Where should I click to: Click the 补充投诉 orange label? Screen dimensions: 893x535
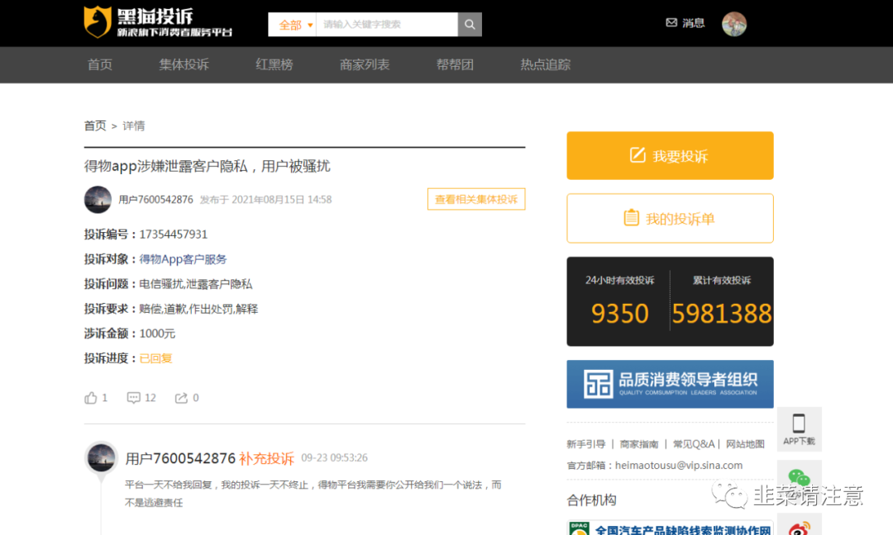click(266, 458)
